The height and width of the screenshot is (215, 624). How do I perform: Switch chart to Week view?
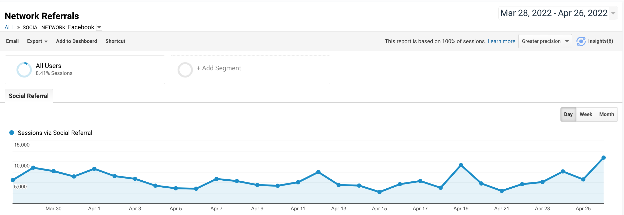[586, 114]
